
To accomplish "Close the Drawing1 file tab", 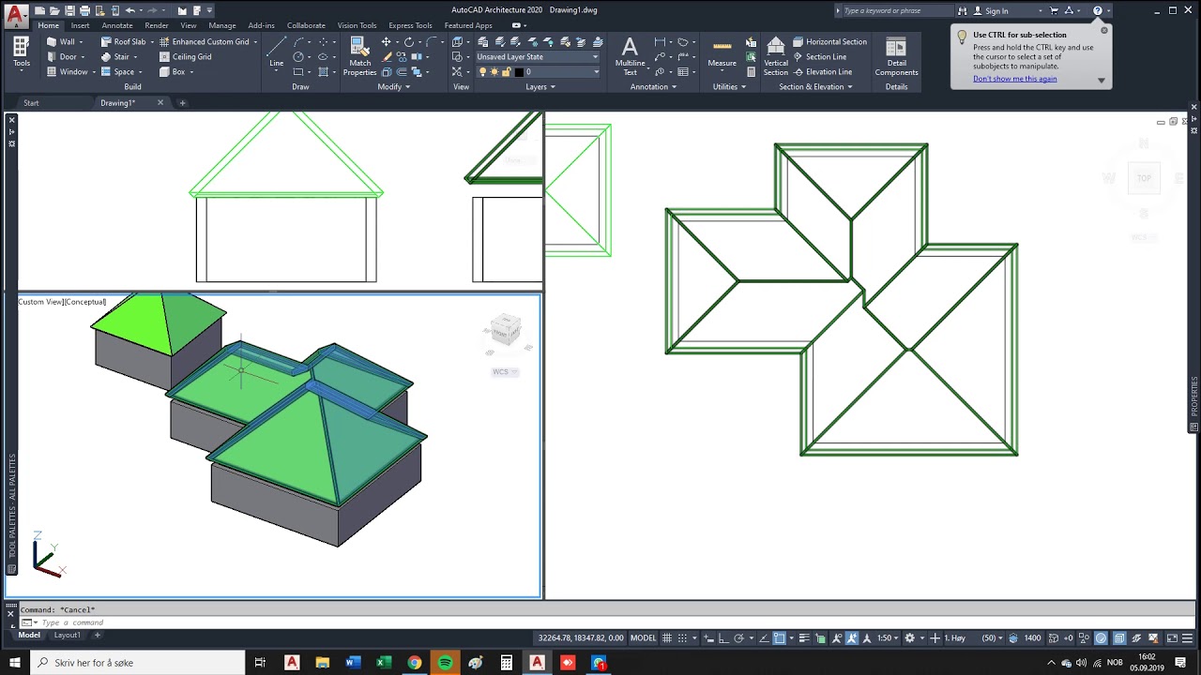I will tap(160, 103).
